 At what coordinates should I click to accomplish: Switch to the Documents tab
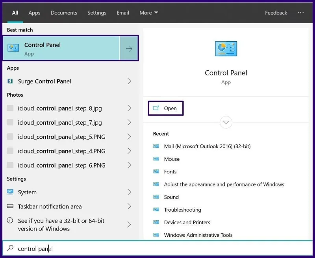(x=64, y=13)
